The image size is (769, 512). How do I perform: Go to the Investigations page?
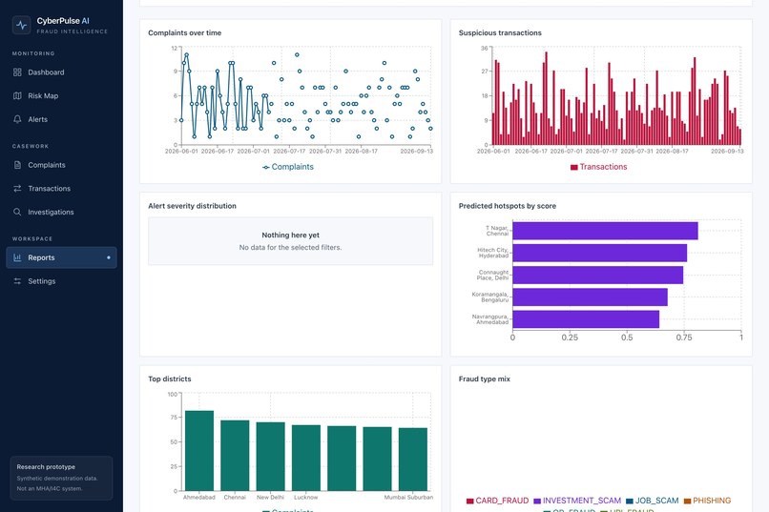click(61, 213)
